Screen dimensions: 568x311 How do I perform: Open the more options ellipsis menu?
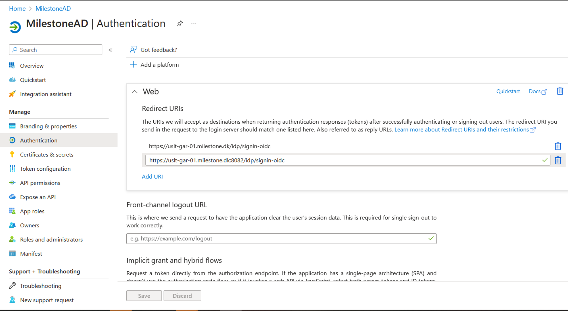point(194,24)
